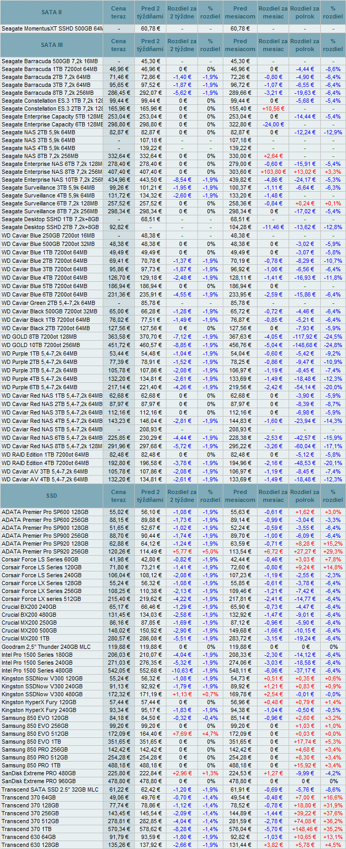Click the 231,36 € current price cell
Screen dimensions: 346x849
pyautogui.click(x=119, y=294)
